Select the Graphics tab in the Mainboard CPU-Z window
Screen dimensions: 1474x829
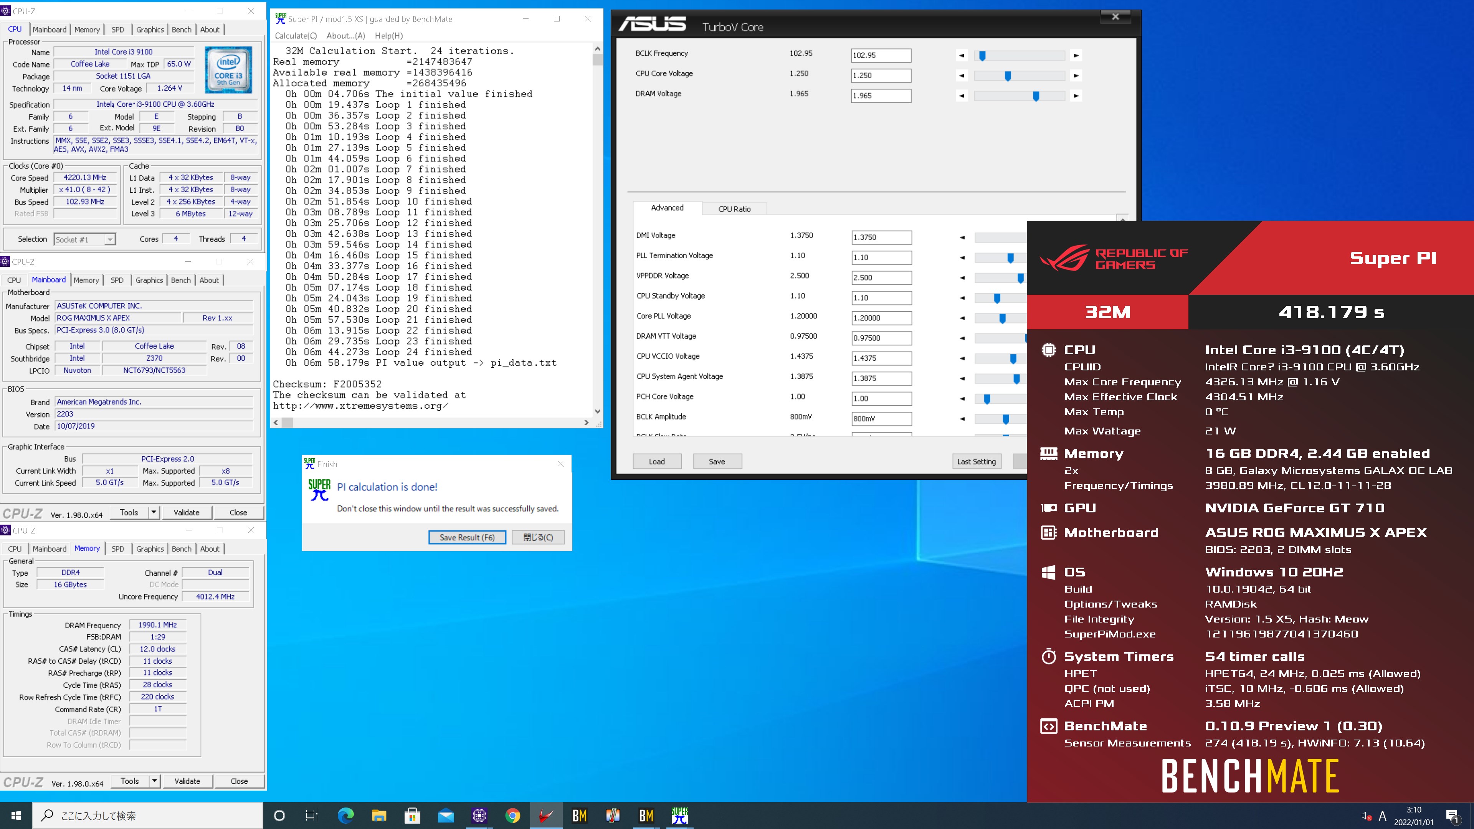tap(149, 280)
